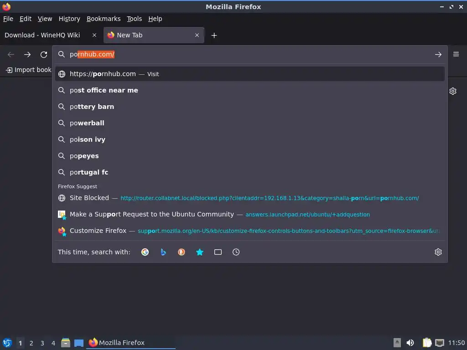
Task: Choose the 'popeyes' search suggestion
Action: (250, 156)
